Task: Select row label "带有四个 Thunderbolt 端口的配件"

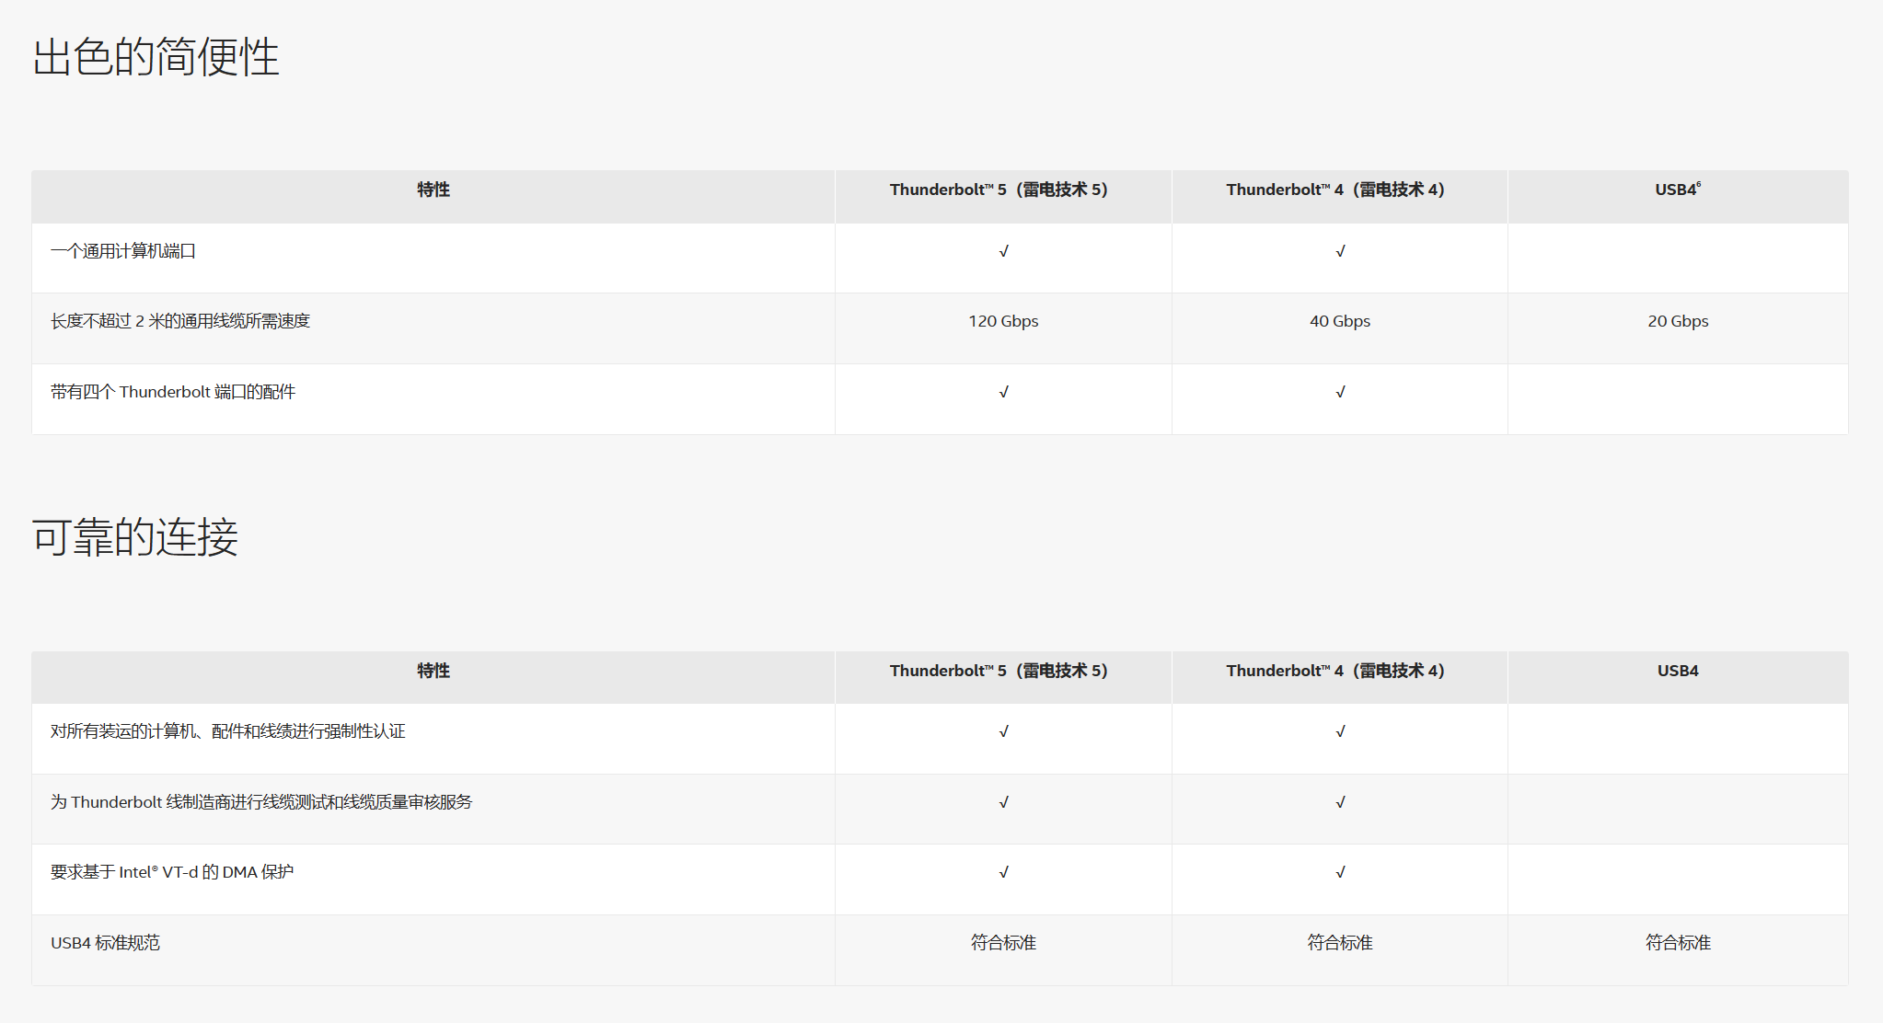Action: coord(173,392)
